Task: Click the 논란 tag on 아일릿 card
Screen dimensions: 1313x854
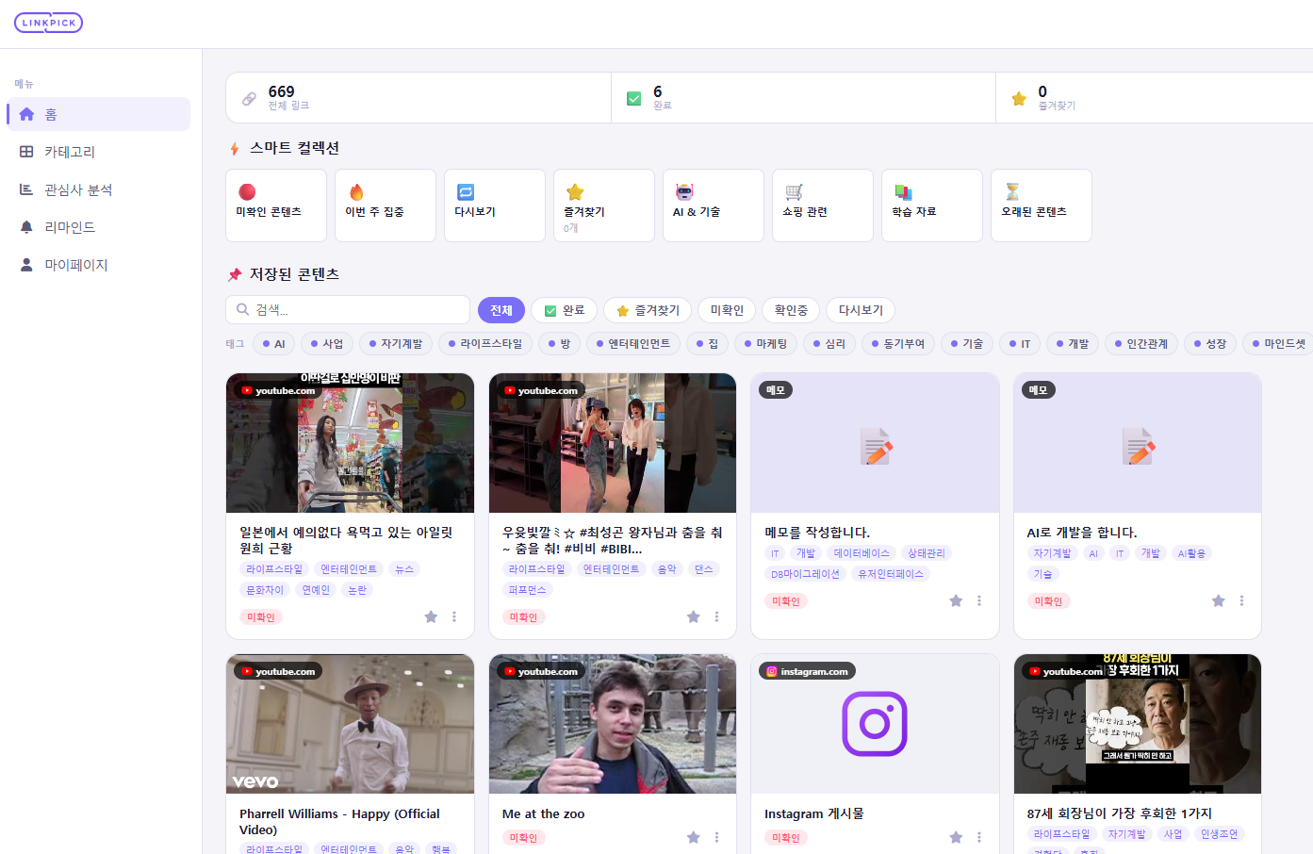Action: coord(357,590)
